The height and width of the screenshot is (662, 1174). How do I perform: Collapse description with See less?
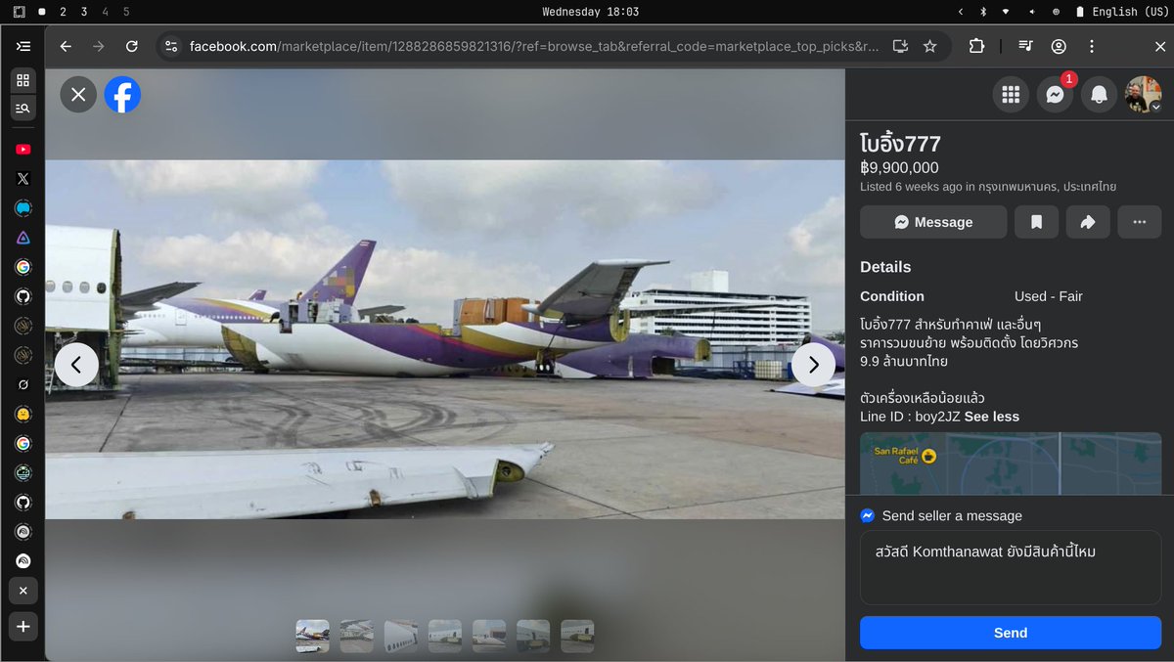pyautogui.click(x=991, y=417)
